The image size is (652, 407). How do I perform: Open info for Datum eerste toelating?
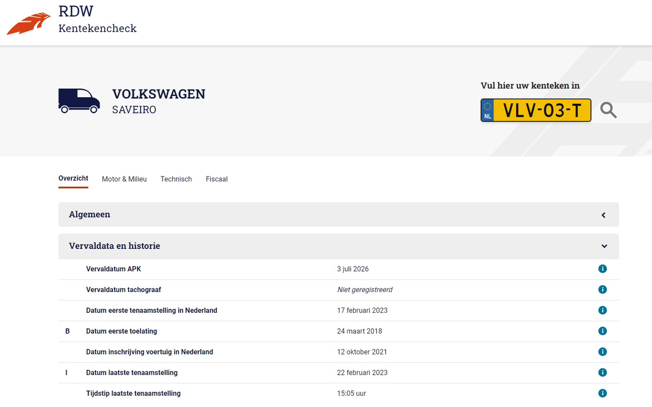click(x=603, y=331)
